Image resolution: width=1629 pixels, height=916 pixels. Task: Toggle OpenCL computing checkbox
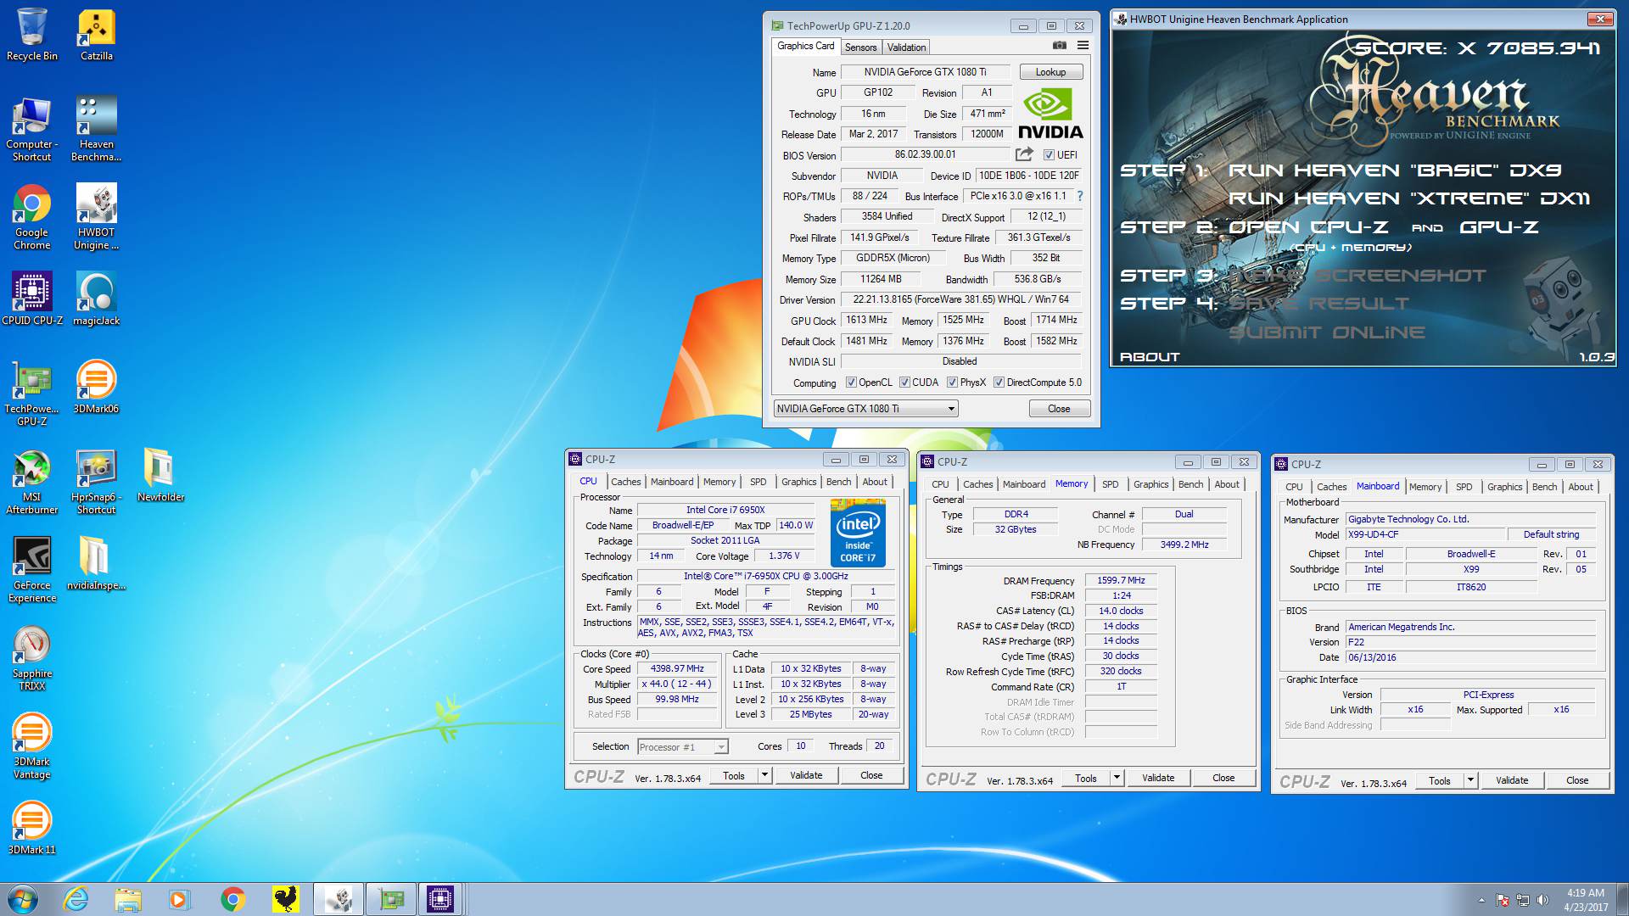tap(851, 383)
